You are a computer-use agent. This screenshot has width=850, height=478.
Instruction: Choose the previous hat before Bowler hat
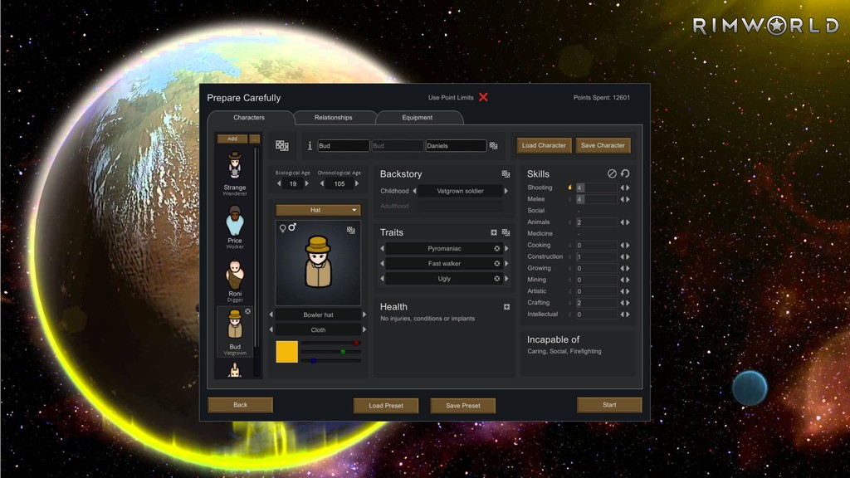click(x=271, y=315)
